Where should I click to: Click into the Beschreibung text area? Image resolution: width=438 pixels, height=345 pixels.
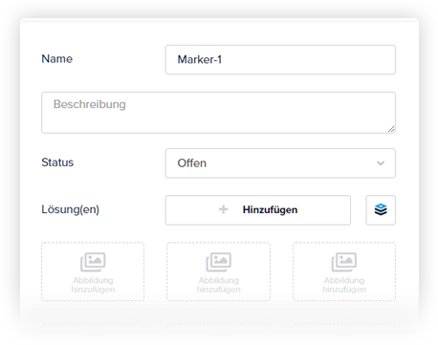pyautogui.click(x=218, y=113)
